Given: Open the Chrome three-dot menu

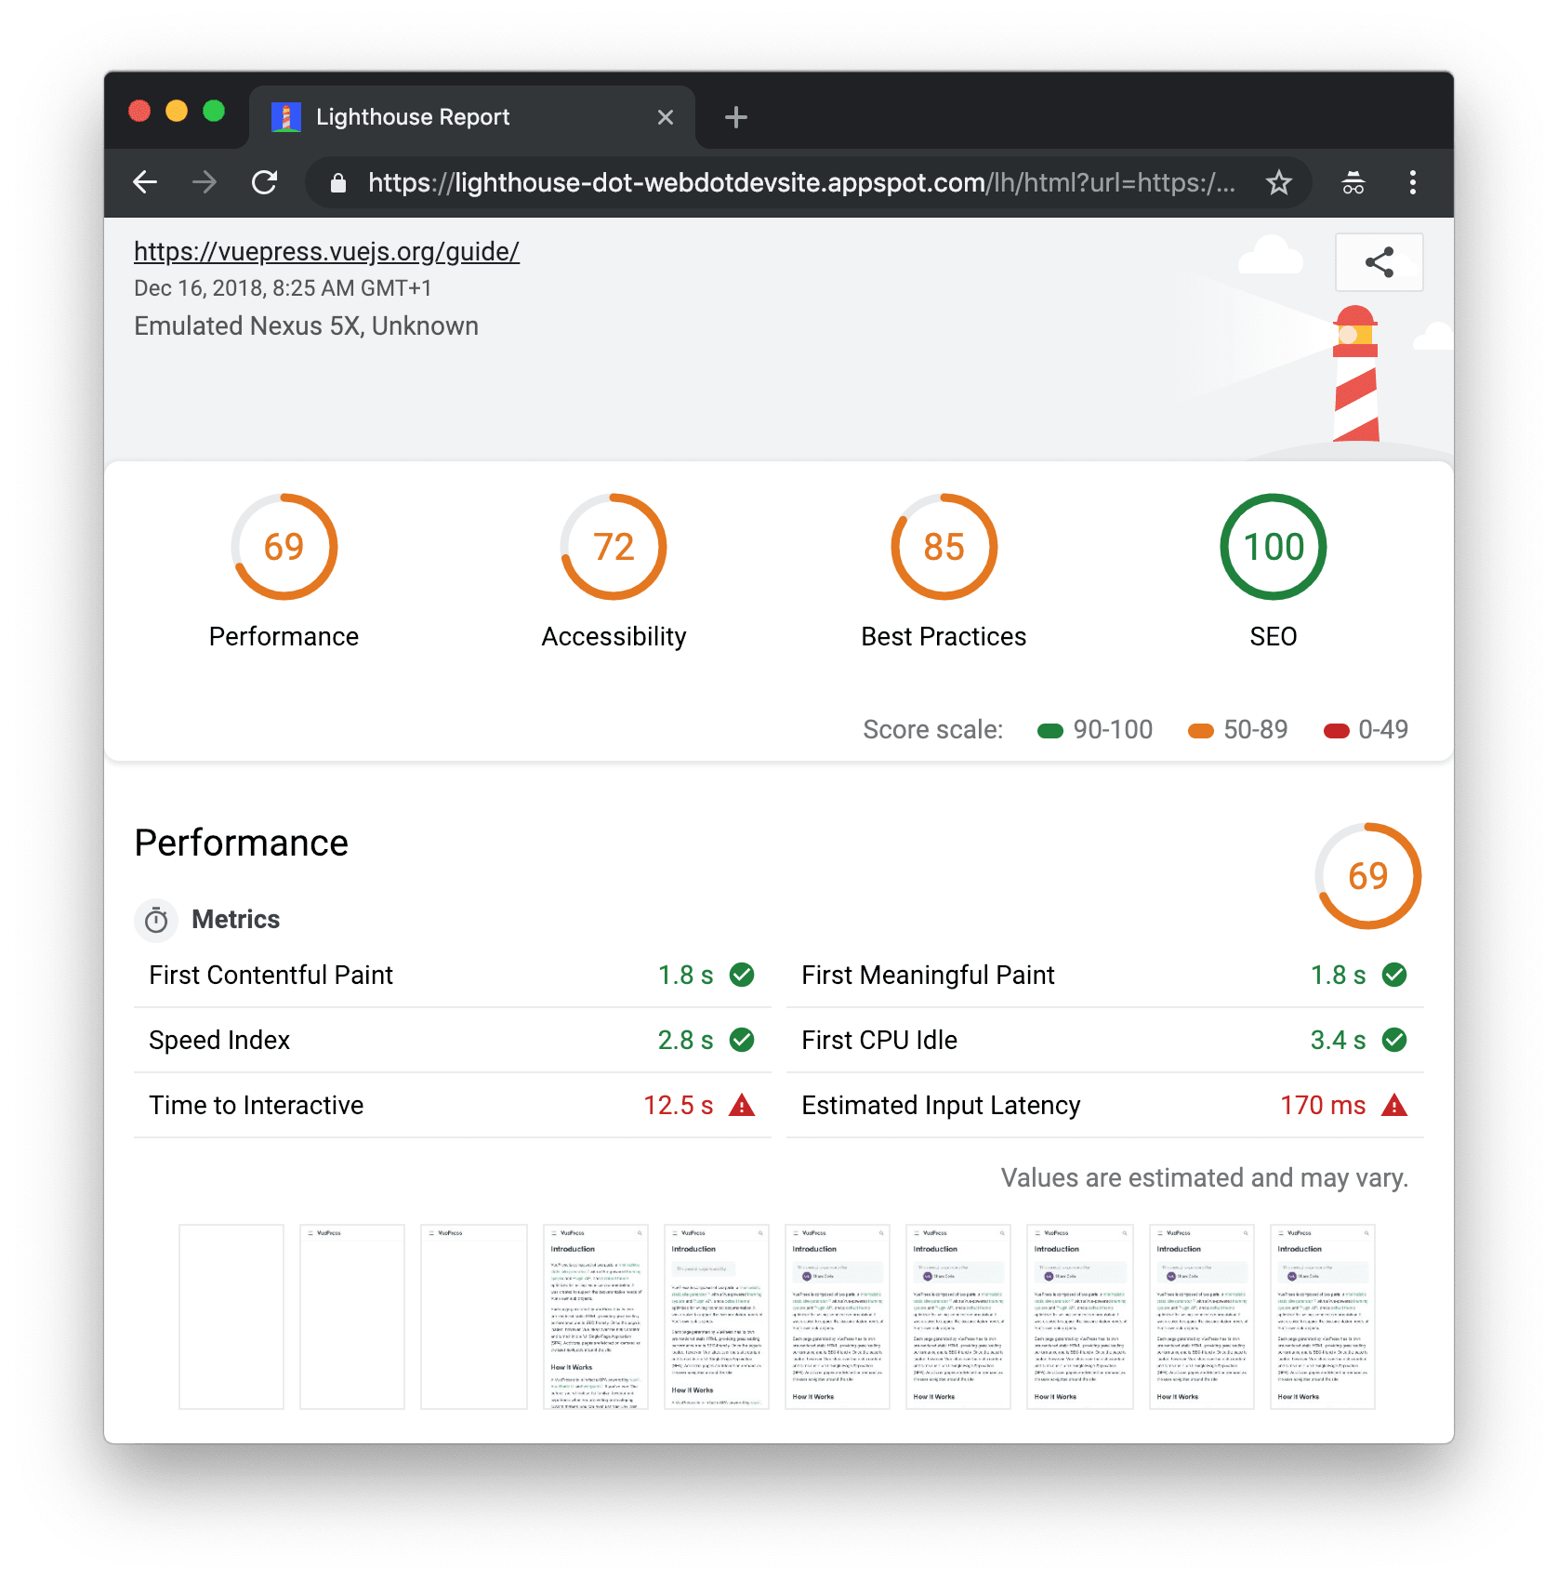Looking at the screenshot, I should (1412, 182).
